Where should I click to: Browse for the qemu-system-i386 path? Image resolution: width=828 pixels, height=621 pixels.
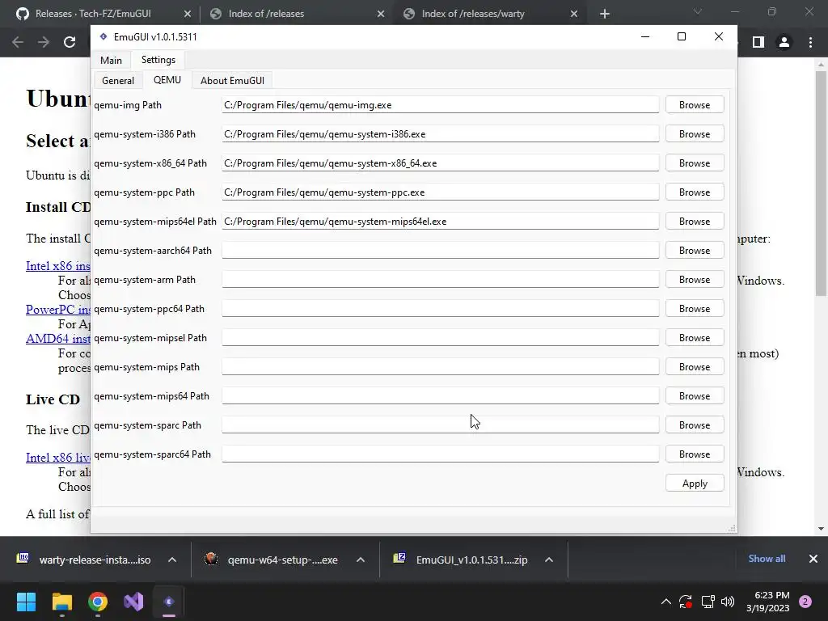695,133
